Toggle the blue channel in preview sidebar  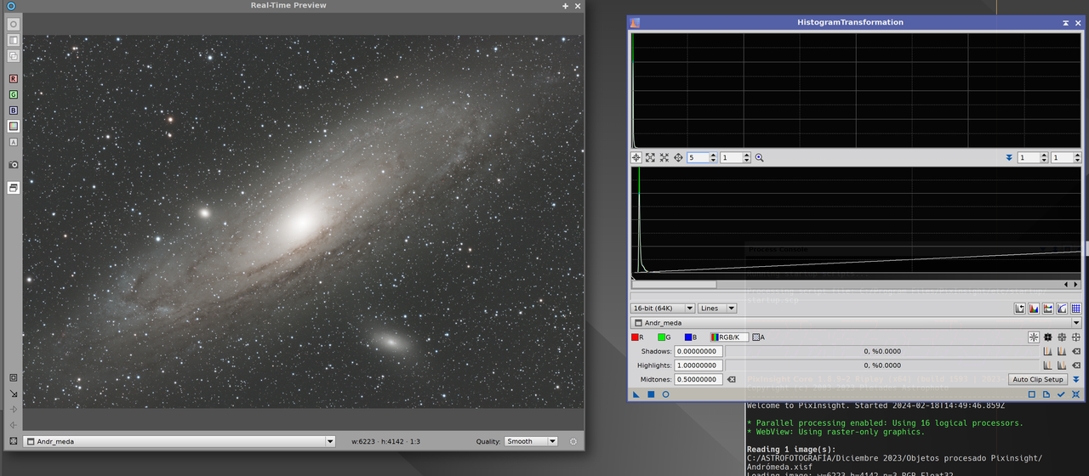(13, 110)
